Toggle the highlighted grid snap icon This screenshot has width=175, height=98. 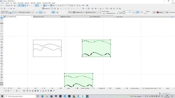tap(51, 5)
